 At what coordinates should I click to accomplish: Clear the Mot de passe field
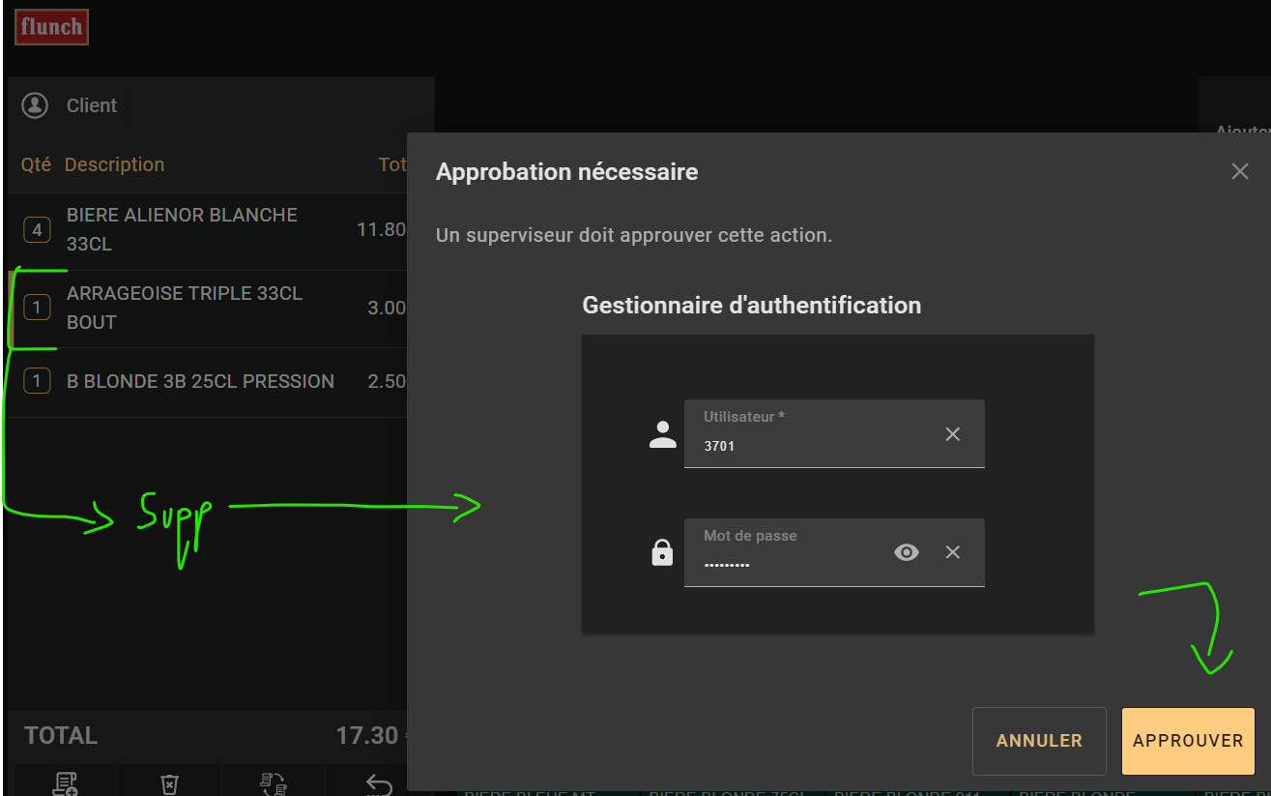pos(952,552)
